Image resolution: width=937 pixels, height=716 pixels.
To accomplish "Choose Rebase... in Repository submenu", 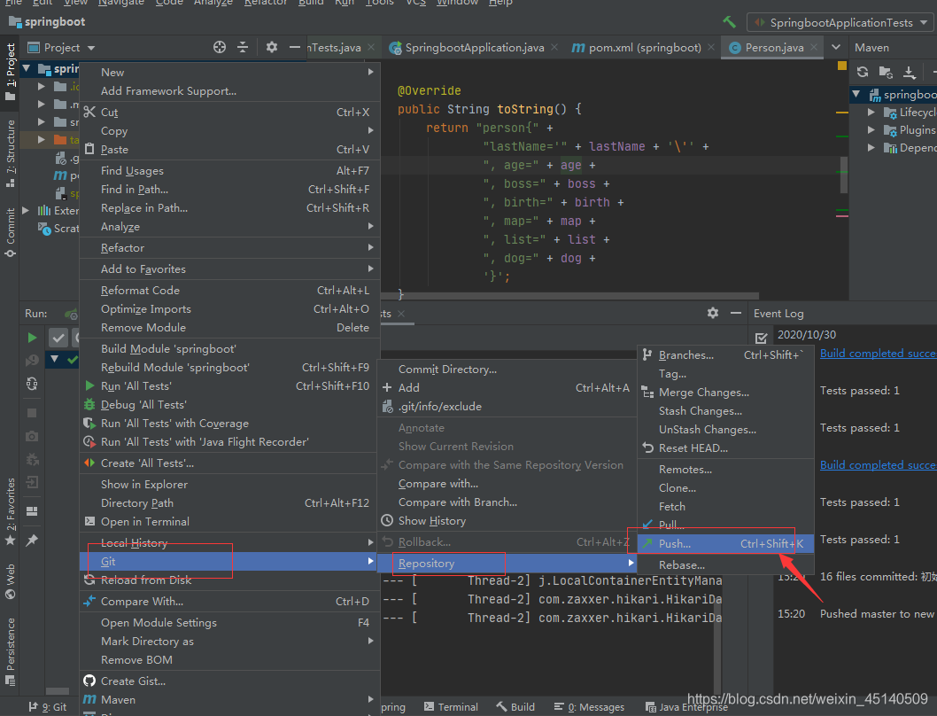I will click(725, 565).
